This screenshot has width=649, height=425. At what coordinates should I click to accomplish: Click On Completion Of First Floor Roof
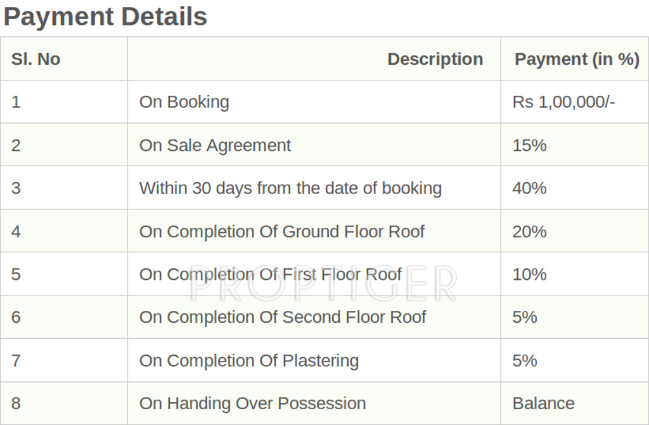pyautogui.click(x=270, y=274)
